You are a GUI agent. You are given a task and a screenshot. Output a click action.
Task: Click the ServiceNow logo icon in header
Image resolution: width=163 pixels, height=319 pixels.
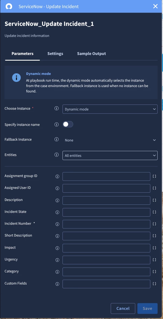coord(9,6)
